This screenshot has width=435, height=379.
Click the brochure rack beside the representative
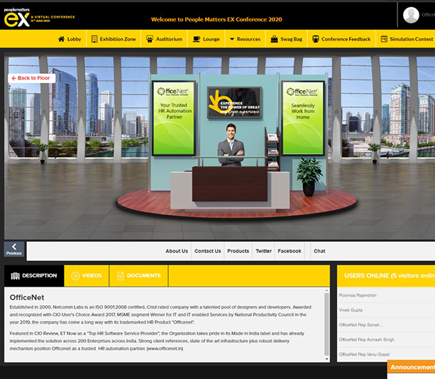272,149
